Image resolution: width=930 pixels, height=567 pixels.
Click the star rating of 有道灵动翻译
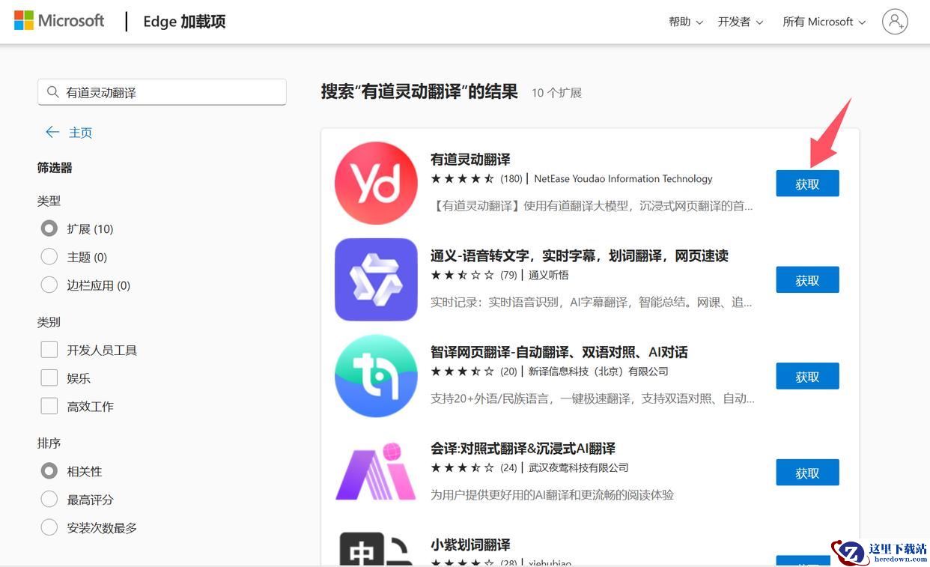pyautogui.click(x=462, y=179)
